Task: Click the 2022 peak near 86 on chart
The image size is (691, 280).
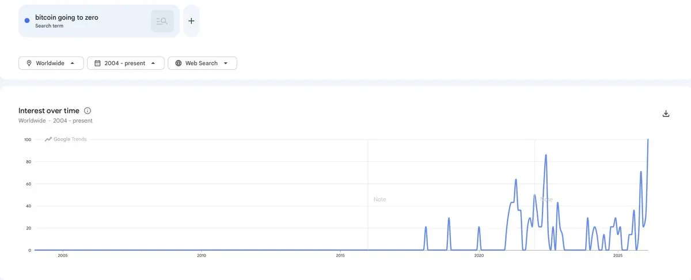Action: pos(545,155)
